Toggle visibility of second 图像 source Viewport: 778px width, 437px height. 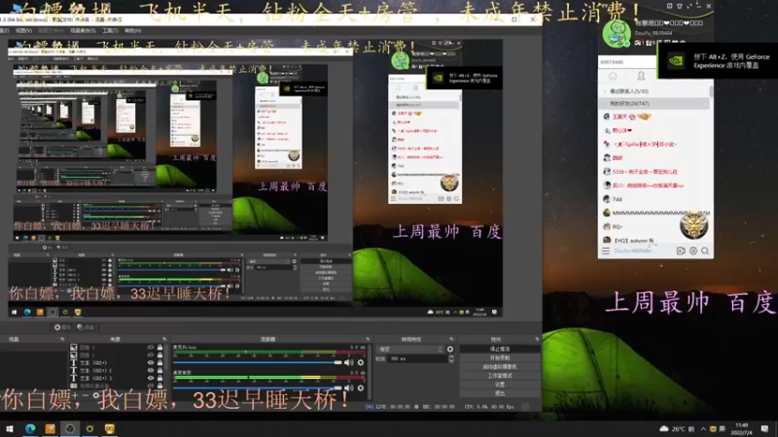point(151,354)
